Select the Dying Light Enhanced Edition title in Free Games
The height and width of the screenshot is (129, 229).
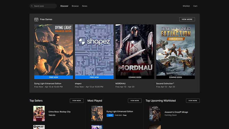[x=48, y=84]
